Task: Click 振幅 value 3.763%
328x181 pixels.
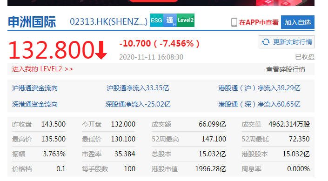Action: 54,154
